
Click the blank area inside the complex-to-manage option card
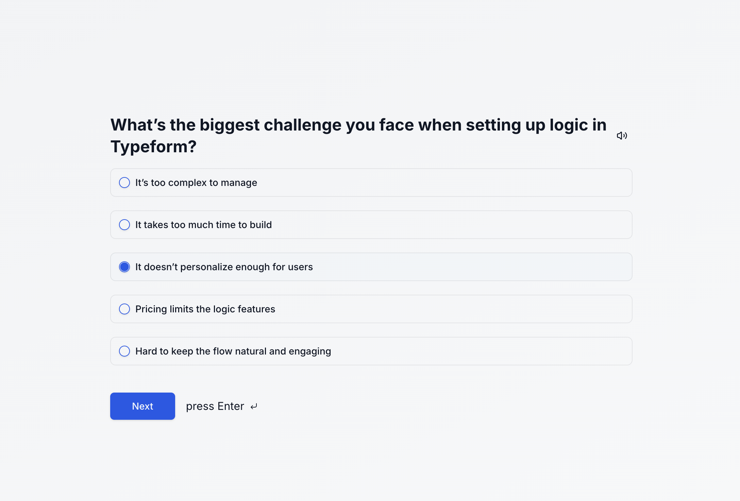(442, 183)
